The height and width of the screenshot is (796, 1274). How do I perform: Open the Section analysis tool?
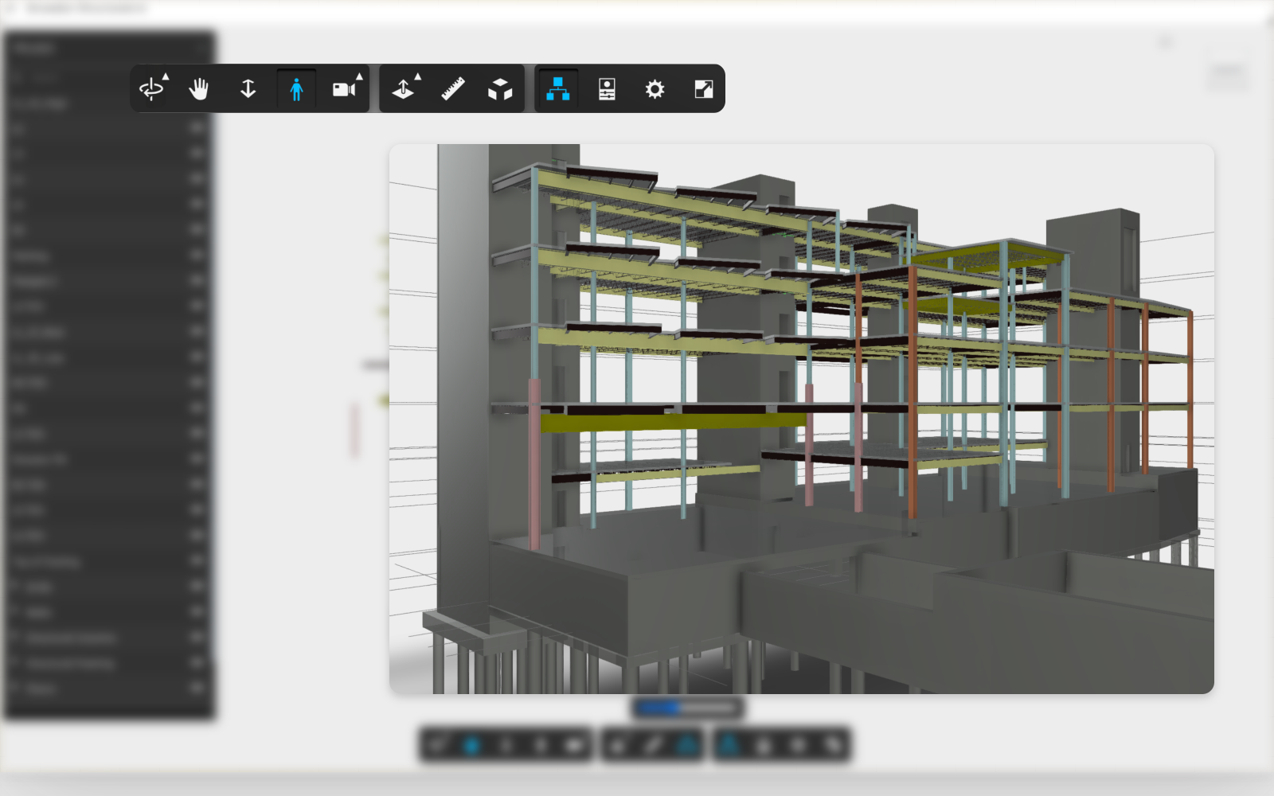[404, 88]
